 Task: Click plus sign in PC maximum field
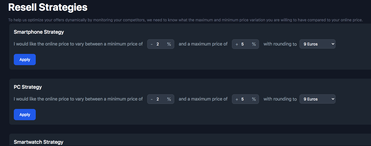(237, 99)
